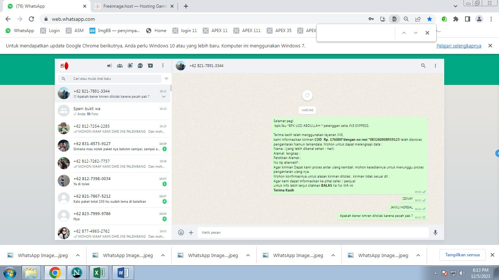The image size is (499, 280).
Task: Click the 'Tampilkan semua' downloads button
Action: tap(462, 255)
